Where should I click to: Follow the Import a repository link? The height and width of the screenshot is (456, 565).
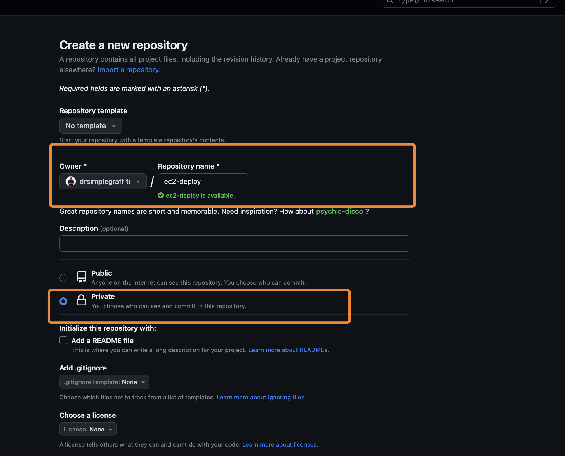(129, 70)
